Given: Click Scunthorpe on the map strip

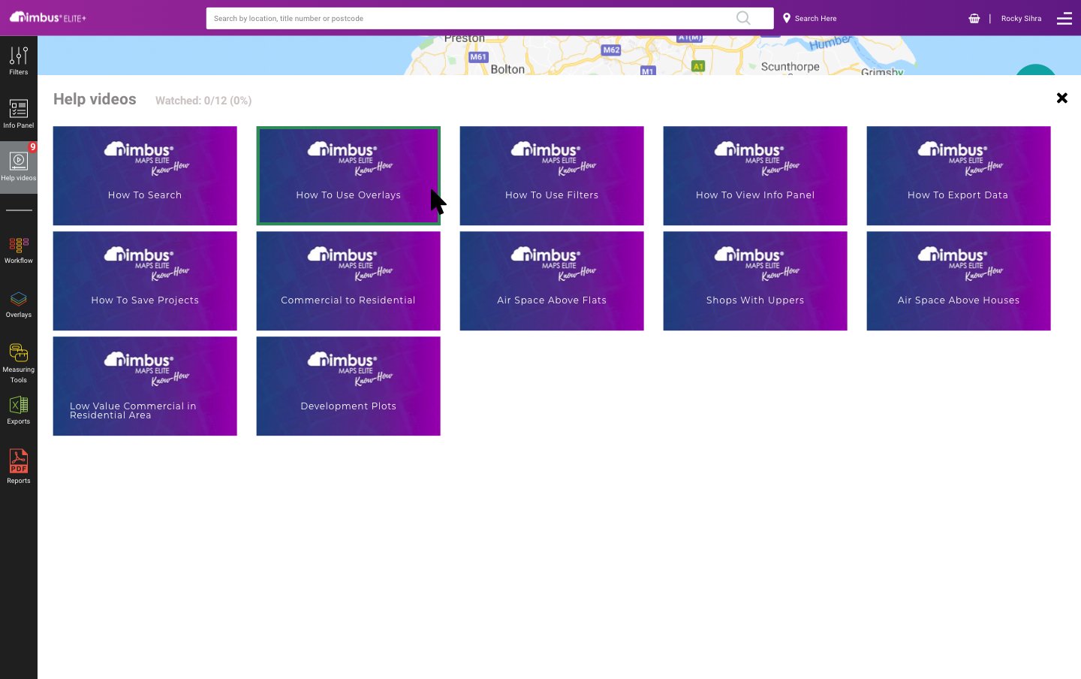Looking at the screenshot, I should tap(790, 67).
